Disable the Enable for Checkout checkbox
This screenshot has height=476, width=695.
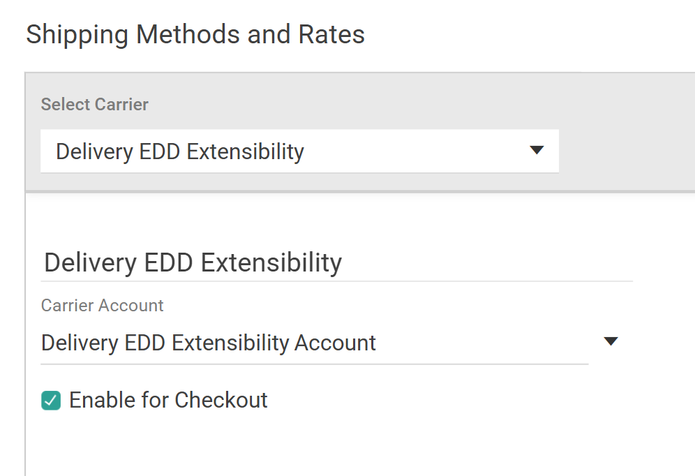[50, 400]
